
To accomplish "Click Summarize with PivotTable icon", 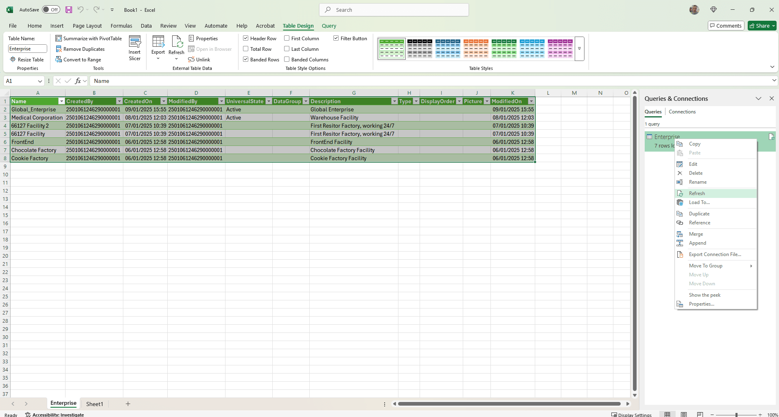I will click(59, 38).
